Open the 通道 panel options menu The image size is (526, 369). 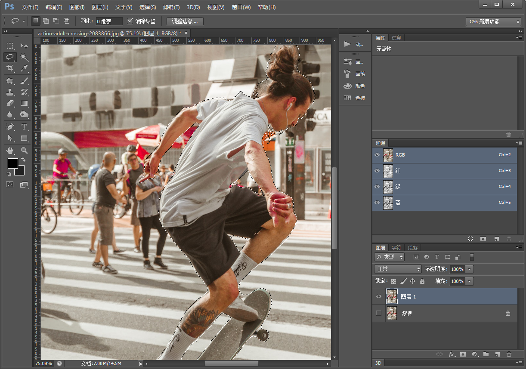click(x=520, y=143)
